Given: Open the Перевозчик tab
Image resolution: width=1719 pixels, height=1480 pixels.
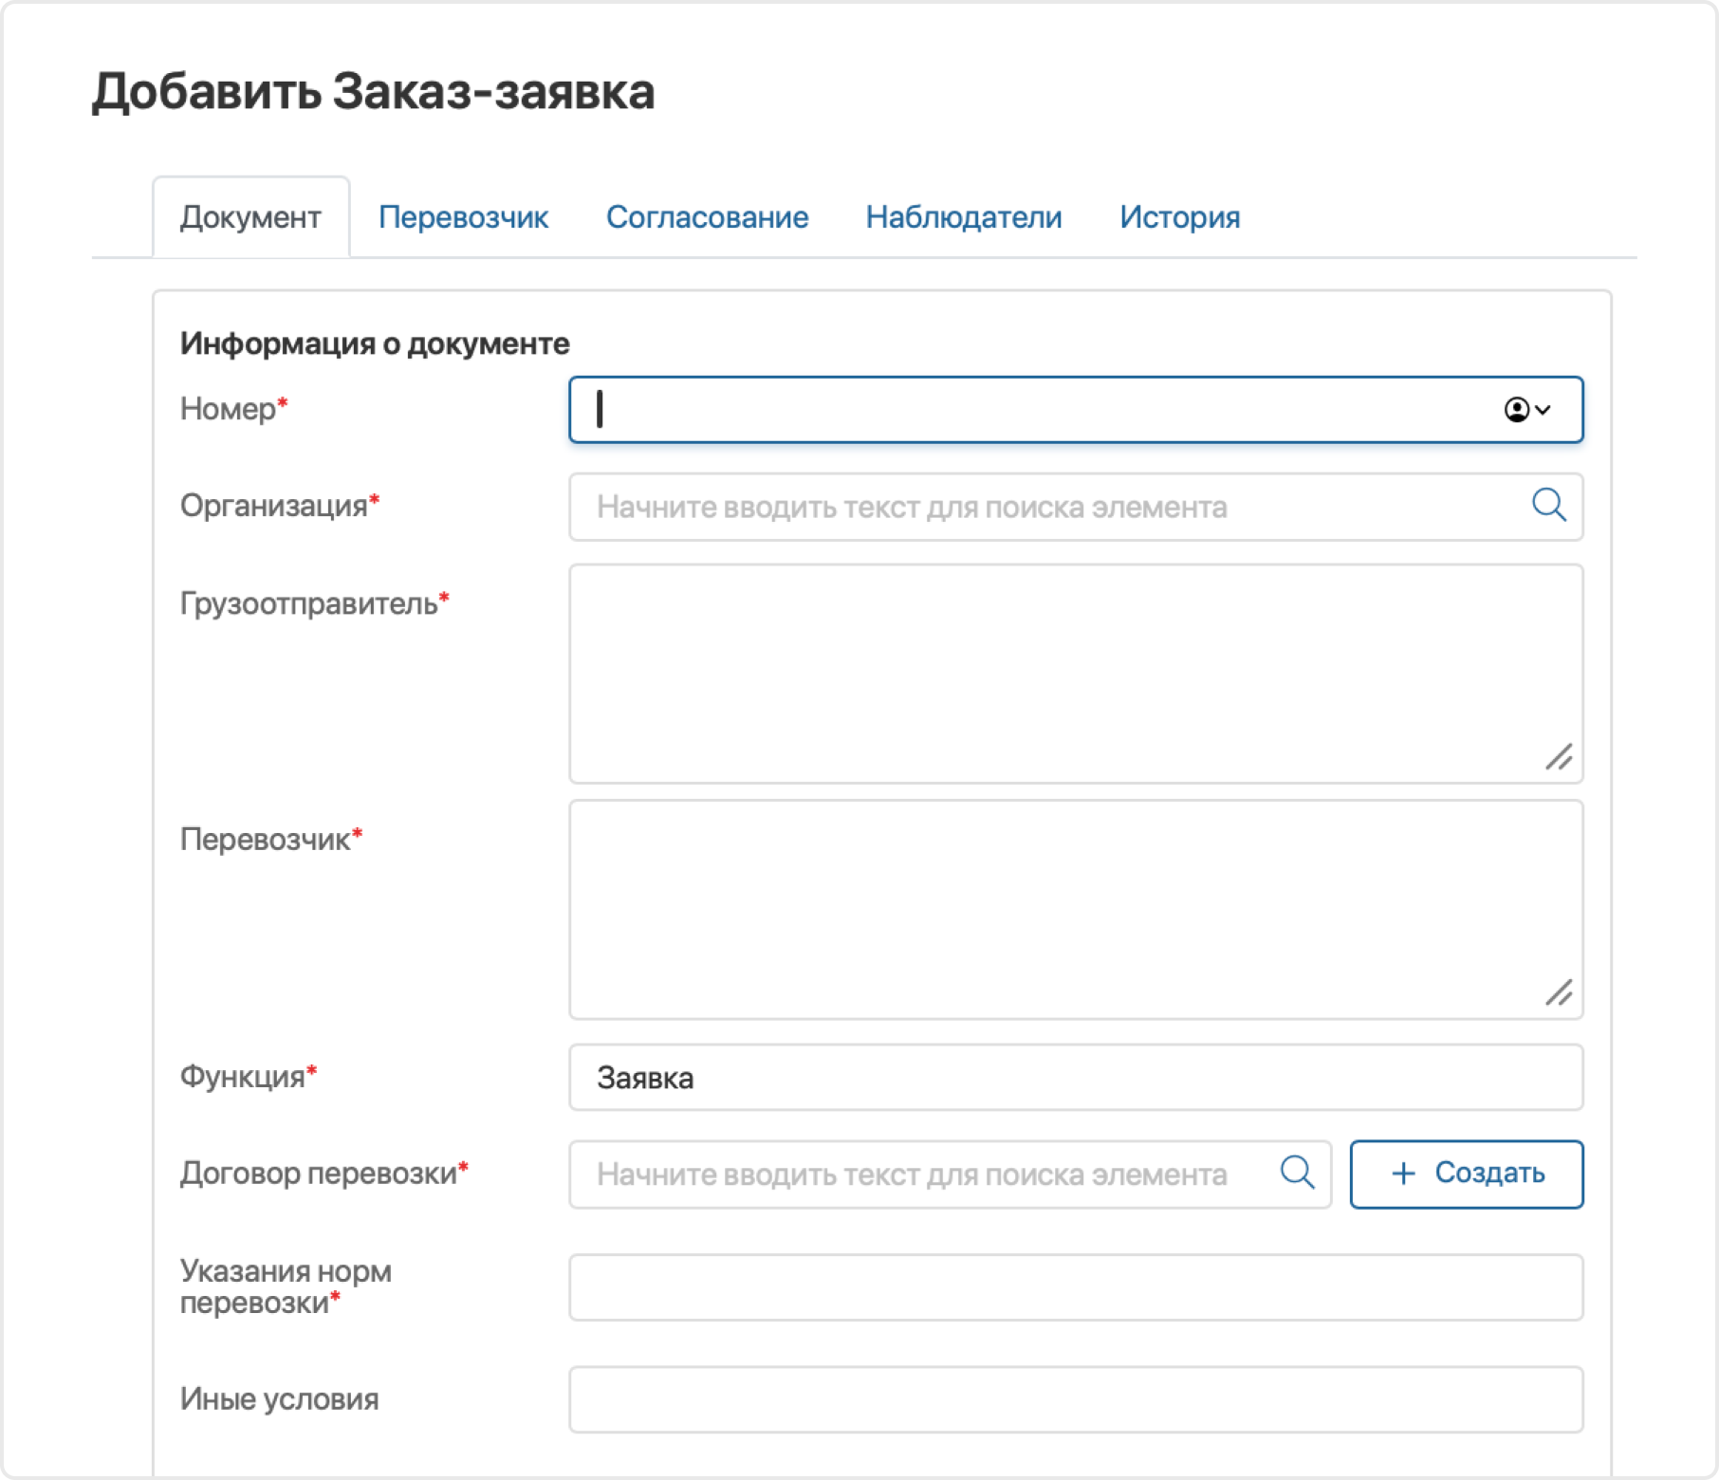Looking at the screenshot, I should coord(463,217).
